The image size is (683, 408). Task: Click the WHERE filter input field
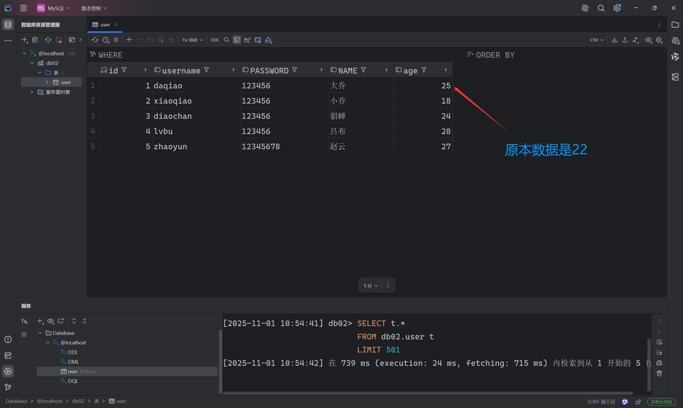pyautogui.click(x=275, y=55)
